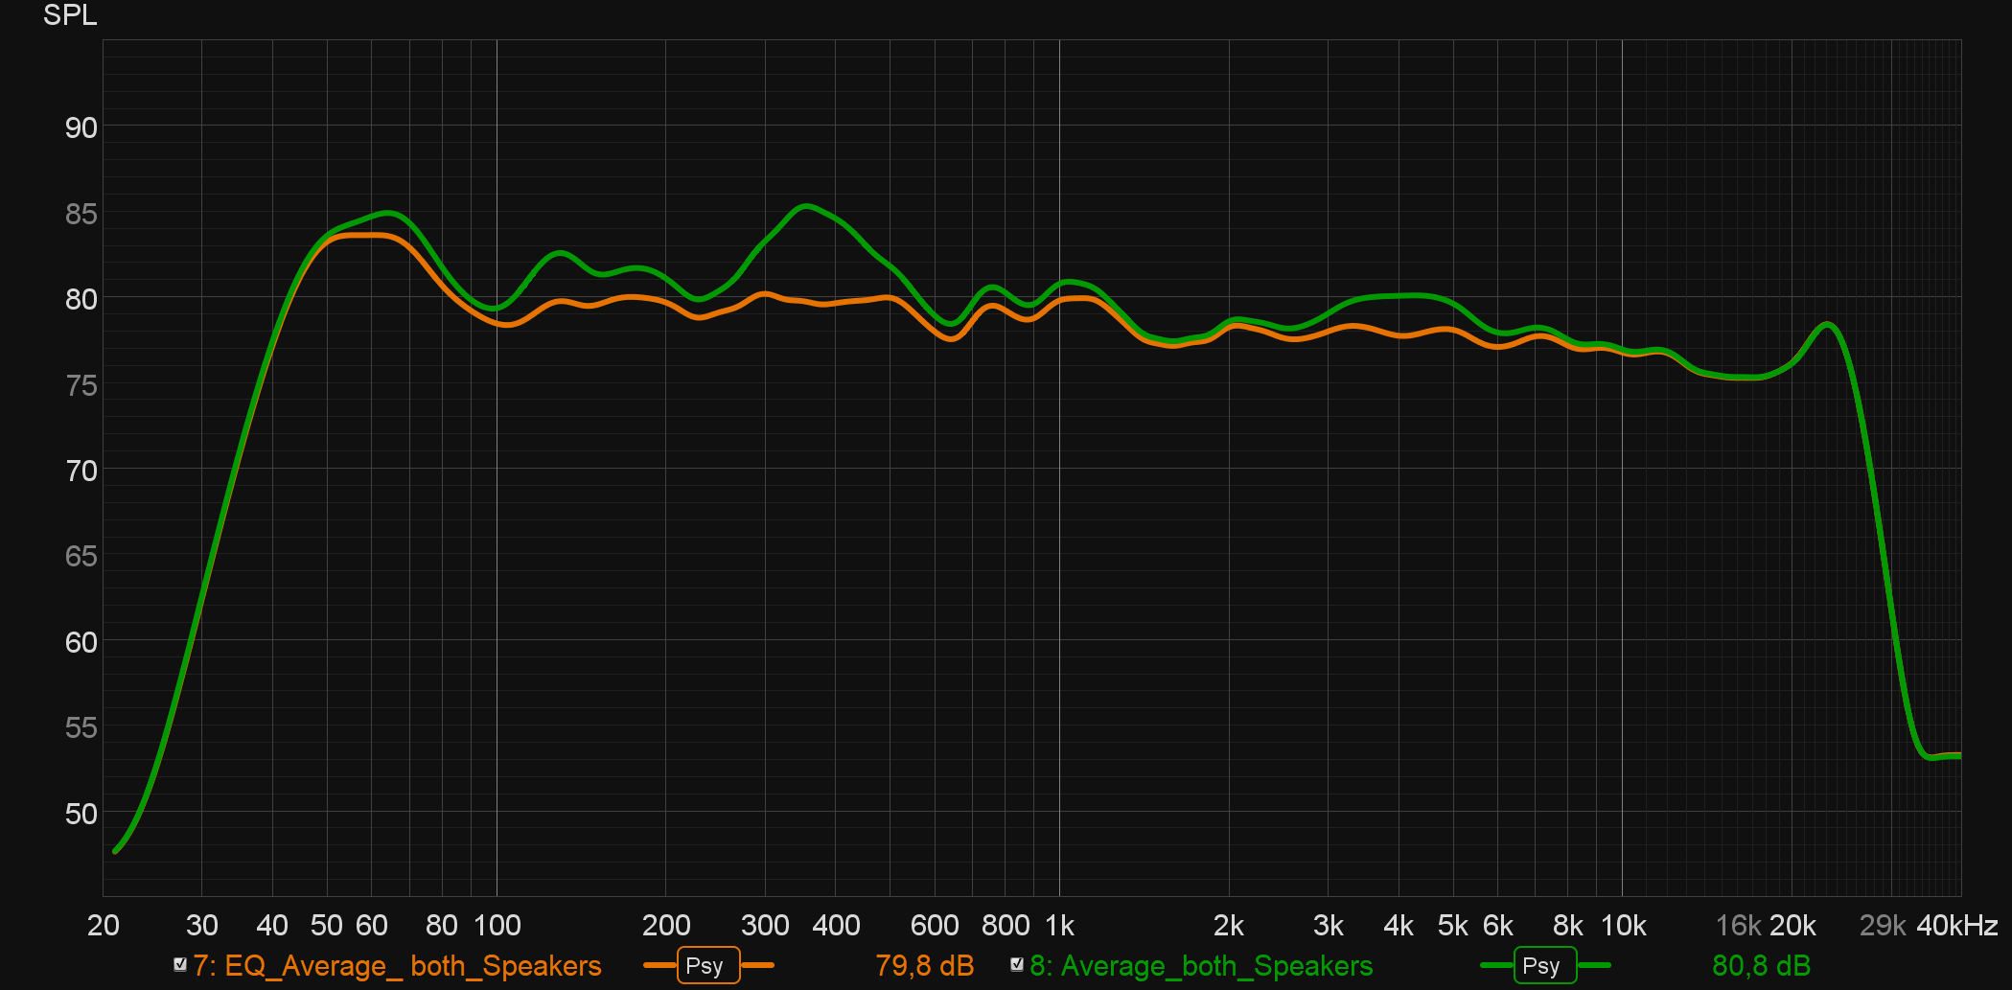Screen dimensions: 2012x990
Task: Click the 80,8 dB green readout
Action: tap(1761, 965)
